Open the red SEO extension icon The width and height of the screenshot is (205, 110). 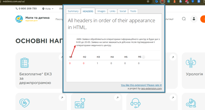(162, 2)
